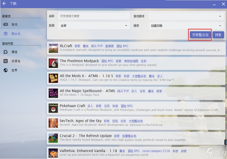The width and height of the screenshot is (227, 159).
Task: Open the Pokehaan Craft pokeball icon
Action: click(53, 108)
